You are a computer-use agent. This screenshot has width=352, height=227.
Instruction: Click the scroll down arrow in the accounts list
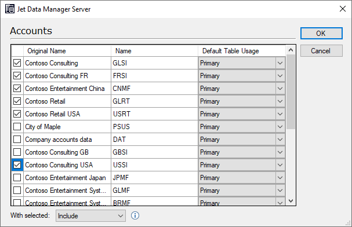[x=291, y=201]
